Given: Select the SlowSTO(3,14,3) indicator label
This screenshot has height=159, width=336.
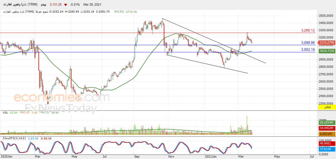Looking at the screenshot, I should coord(15,138).
